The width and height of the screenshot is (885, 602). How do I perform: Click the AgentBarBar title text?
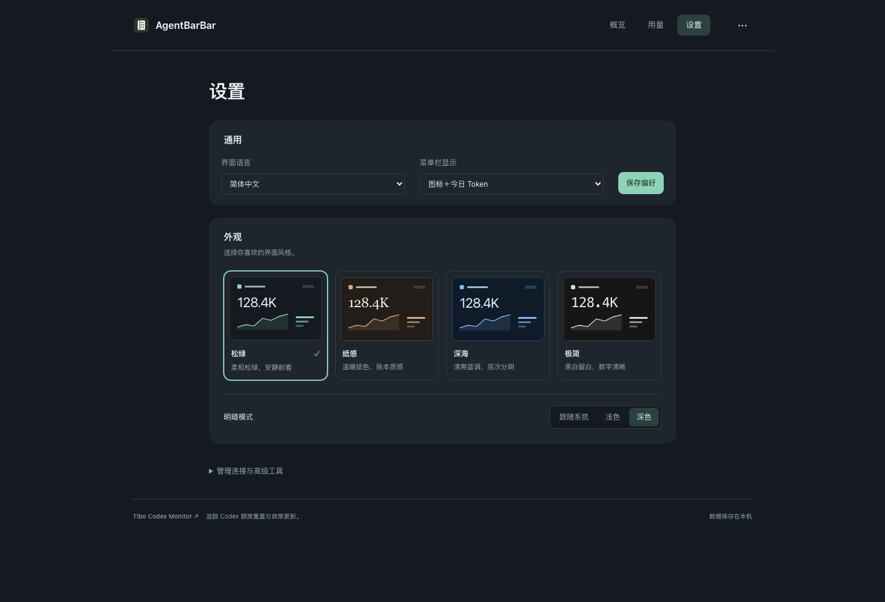pos(186,25)
